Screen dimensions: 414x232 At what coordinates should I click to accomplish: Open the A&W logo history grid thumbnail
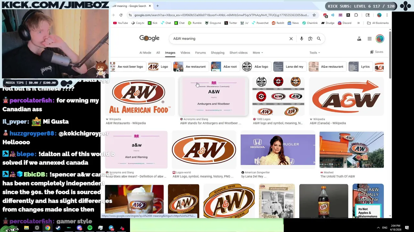tap(278, 97)
